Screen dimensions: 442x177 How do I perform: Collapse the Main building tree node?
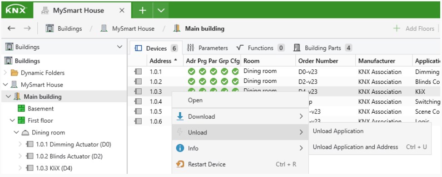point(8,96)
